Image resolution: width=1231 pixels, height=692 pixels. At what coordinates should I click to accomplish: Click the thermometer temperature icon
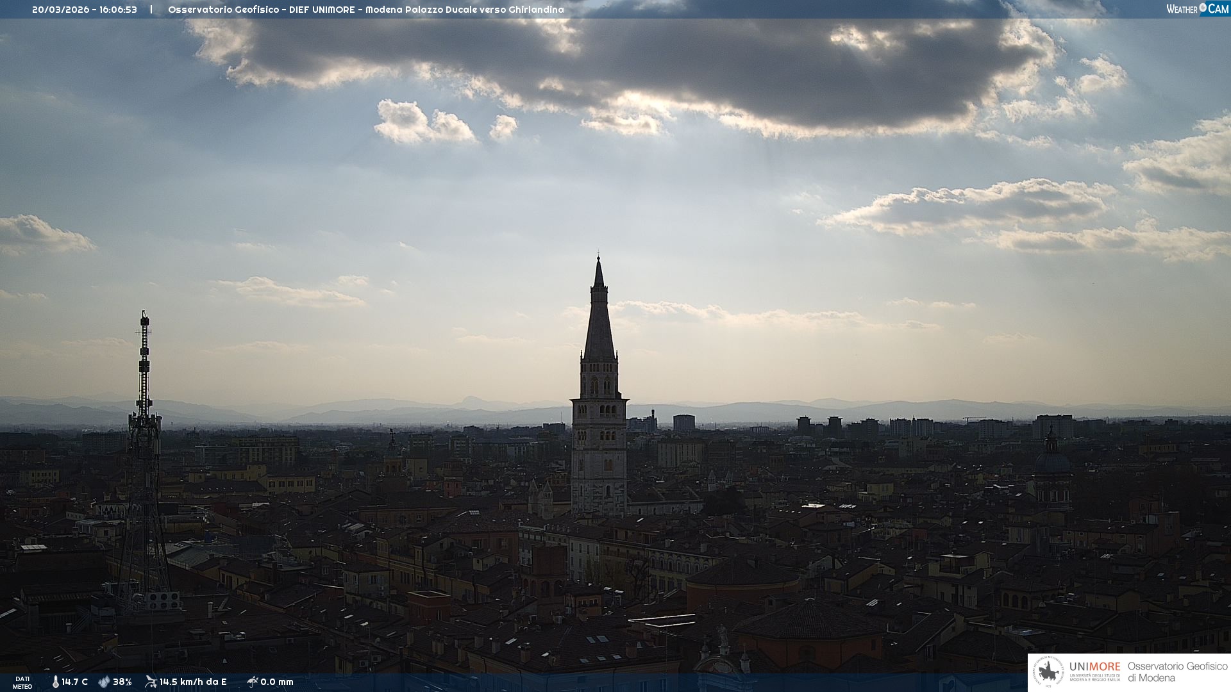tap(55, 682)
